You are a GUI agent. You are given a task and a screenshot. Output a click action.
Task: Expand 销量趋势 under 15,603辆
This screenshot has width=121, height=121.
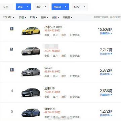coord(106,33)
